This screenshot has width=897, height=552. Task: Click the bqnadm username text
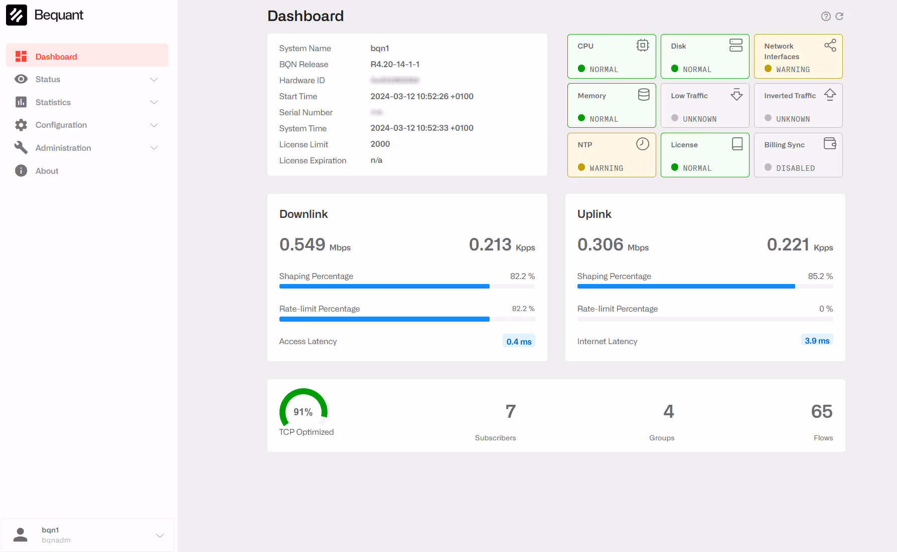(x=56, y=540)
